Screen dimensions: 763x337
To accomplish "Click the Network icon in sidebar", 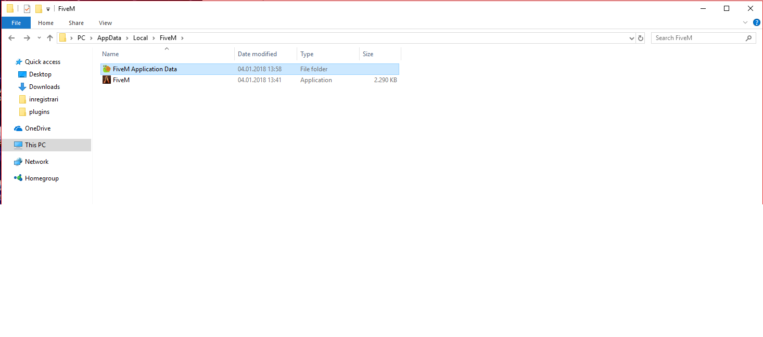I will pyautogui.click(x=18, y=162).
